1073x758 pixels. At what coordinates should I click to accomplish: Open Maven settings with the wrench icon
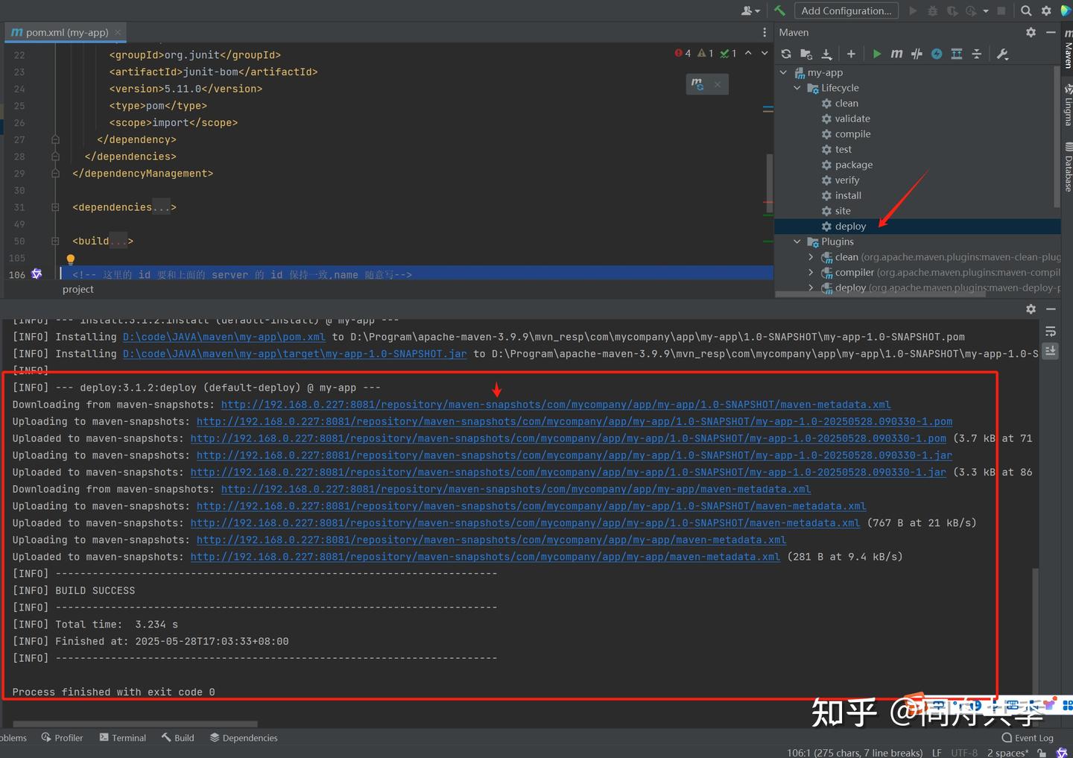pos(1002,54)
